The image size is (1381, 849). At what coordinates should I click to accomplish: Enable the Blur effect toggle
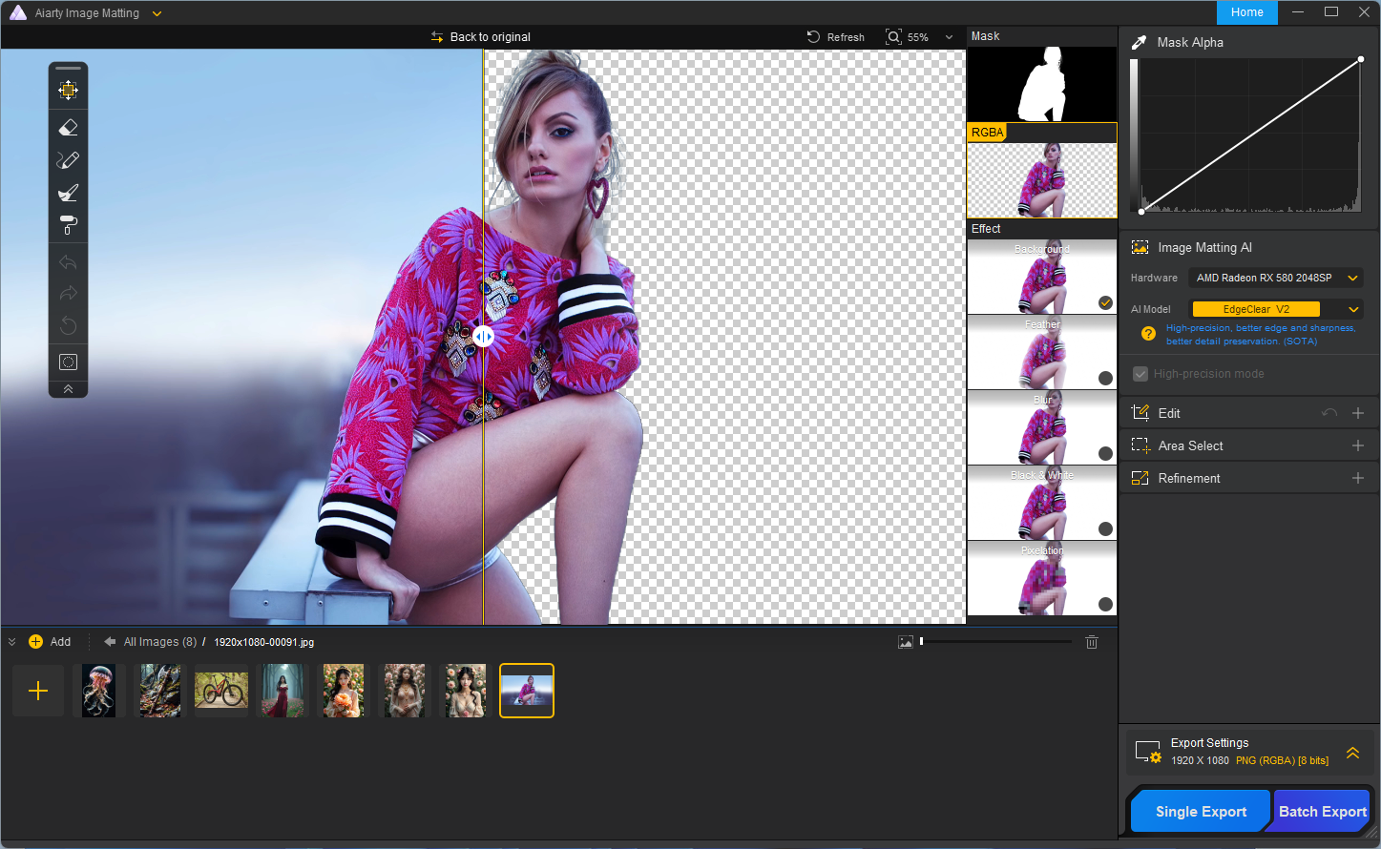[x=1105, y=453]
